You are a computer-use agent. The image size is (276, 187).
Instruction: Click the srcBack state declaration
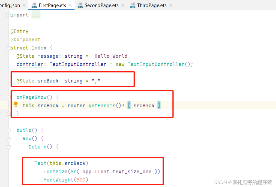[x=58, y=81]
